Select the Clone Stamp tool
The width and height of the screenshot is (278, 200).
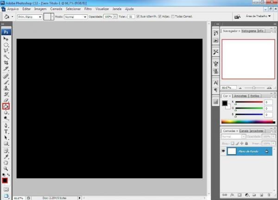click(x=6, y=88)
